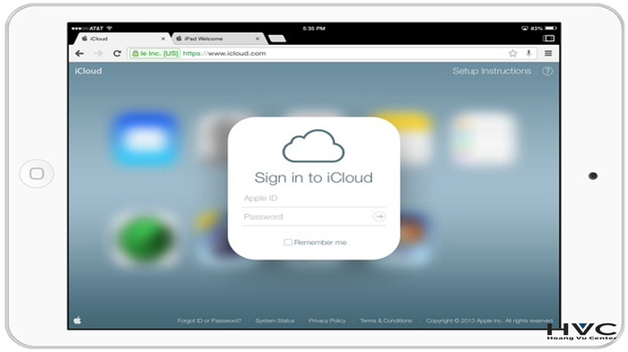628x352 pixels.
Task: Click the browser forward arrow
Action: click(x=98, y=53)
